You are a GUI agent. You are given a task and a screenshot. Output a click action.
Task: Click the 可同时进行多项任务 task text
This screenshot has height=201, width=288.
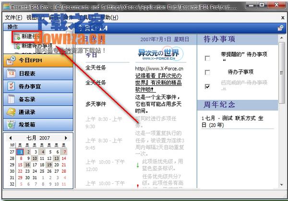click(156, 122)
